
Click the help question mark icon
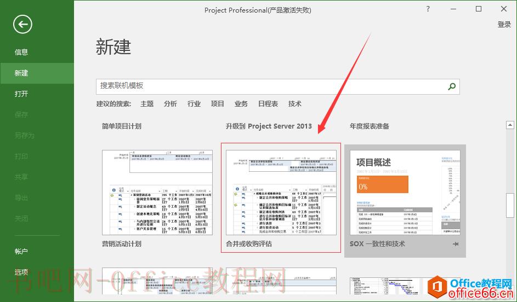428,9
